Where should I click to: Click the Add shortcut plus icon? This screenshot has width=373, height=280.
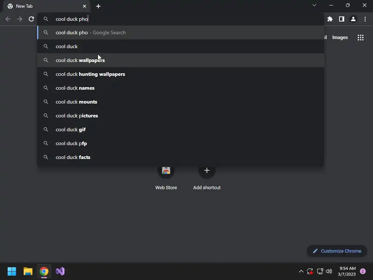[x=207, y=171]
